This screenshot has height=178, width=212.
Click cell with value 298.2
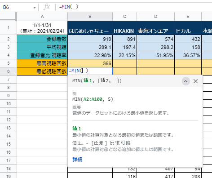156,47
